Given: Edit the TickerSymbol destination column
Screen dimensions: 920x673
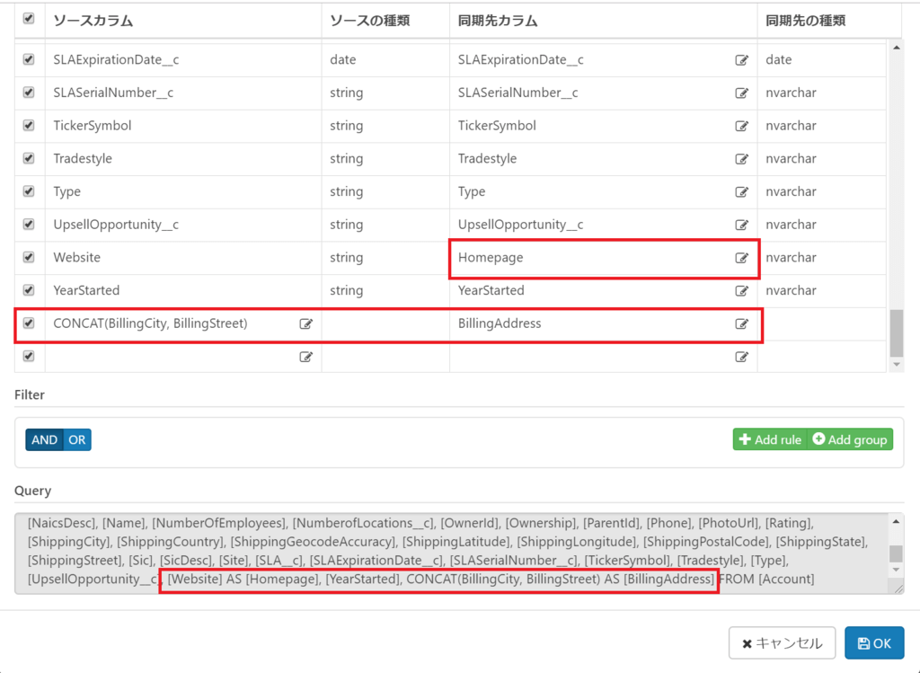Looking at the screenshot, I should tap(741, 126).
